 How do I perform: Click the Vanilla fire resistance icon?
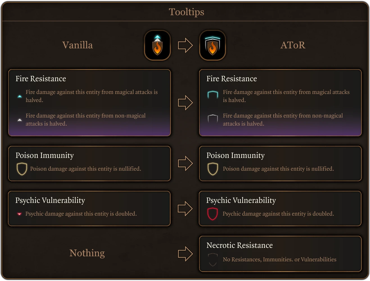(157, 45)
